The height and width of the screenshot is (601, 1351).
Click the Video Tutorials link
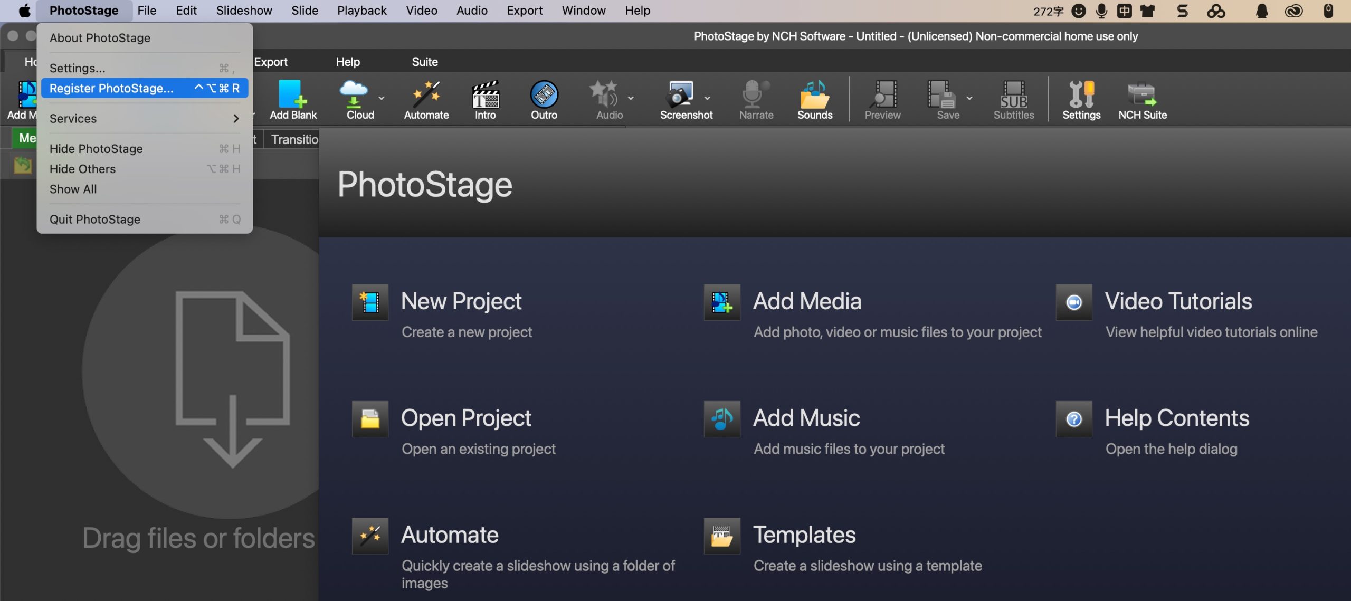pyautogui.click(x=1178, y=301)
